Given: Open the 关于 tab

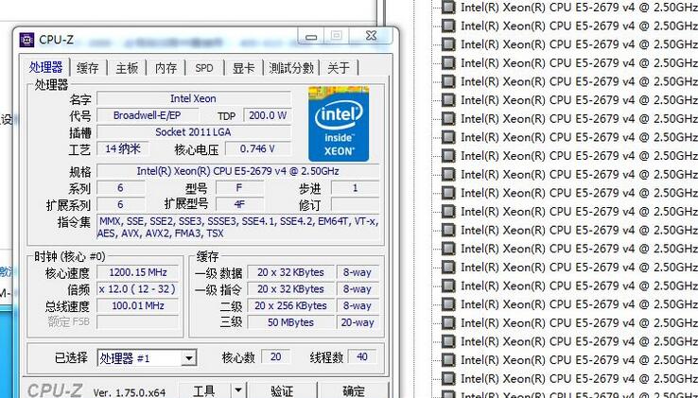Looking at the screenshot, I should 339,68.
